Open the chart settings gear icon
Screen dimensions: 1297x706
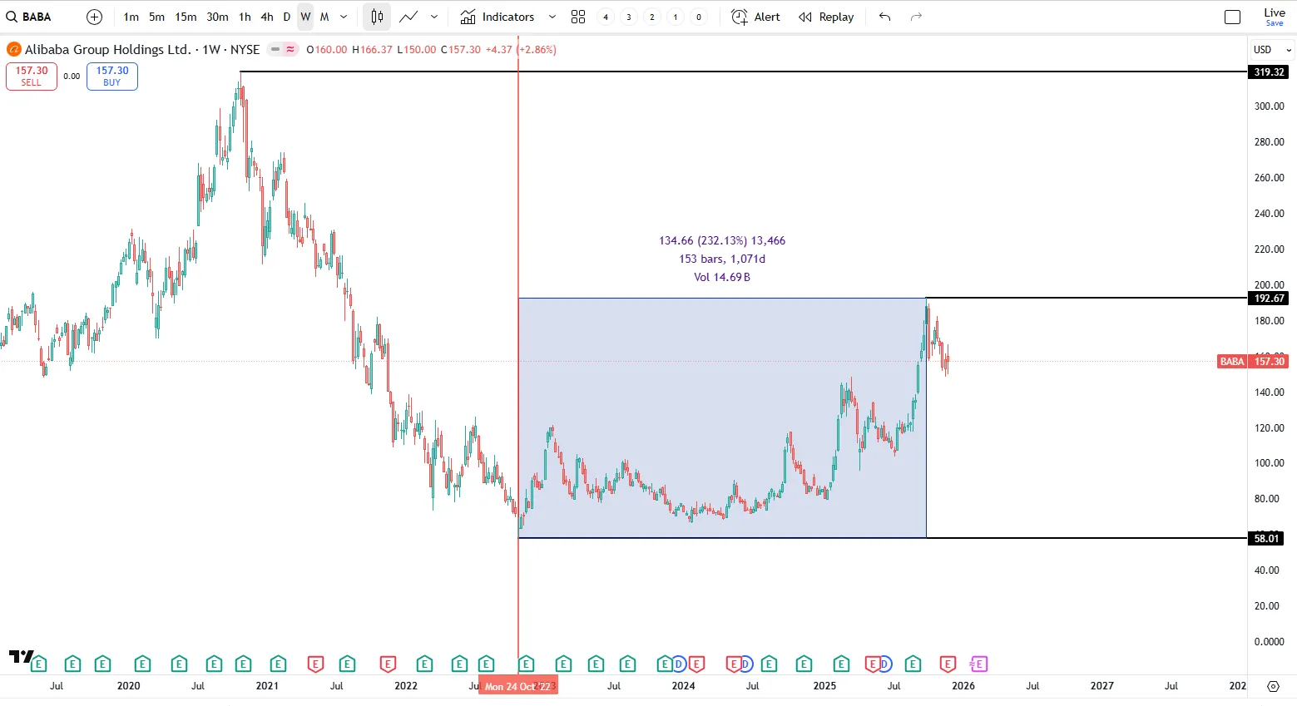(1273, 686)
